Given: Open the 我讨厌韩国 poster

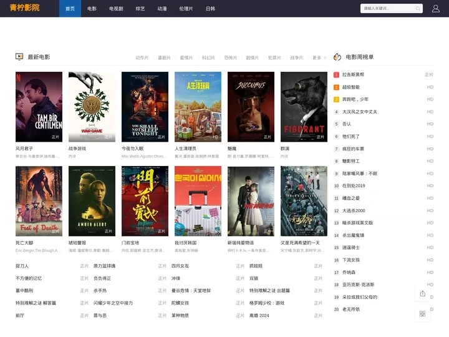Looking at the screenshot, I should click(198, 201).
